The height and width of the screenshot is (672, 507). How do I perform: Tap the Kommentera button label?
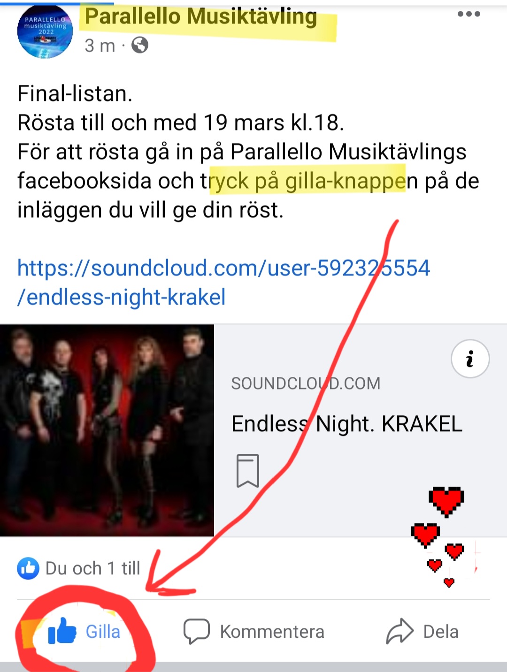(272, 632)
